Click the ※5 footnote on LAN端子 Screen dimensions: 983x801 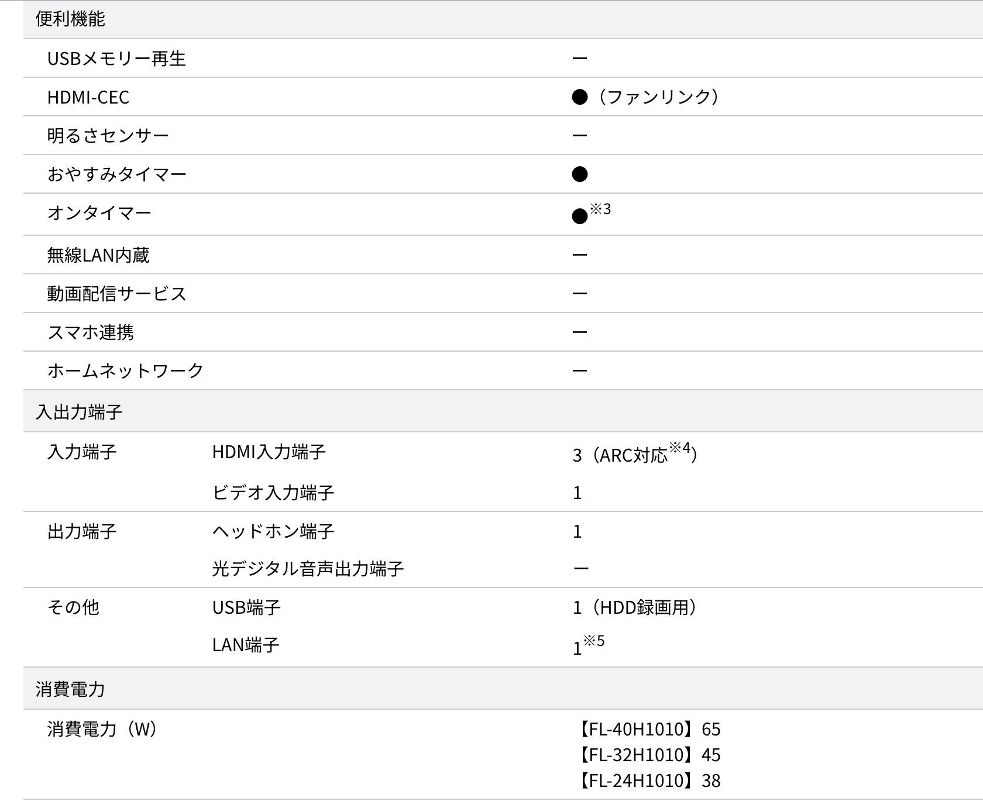click(594, 641)
